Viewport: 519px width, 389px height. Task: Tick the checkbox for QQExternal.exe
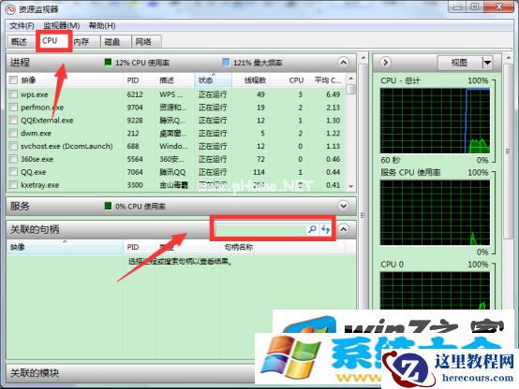pos(13,120)
